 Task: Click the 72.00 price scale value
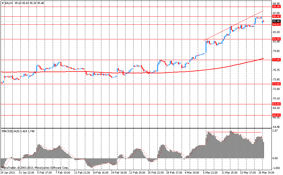276,89
